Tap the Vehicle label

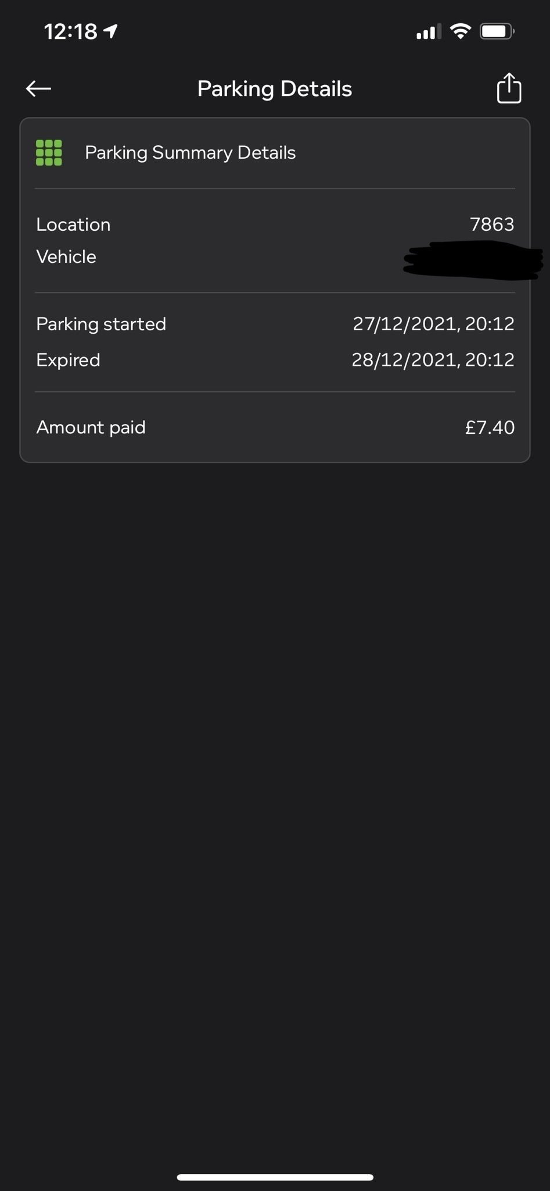pos(66,256)
